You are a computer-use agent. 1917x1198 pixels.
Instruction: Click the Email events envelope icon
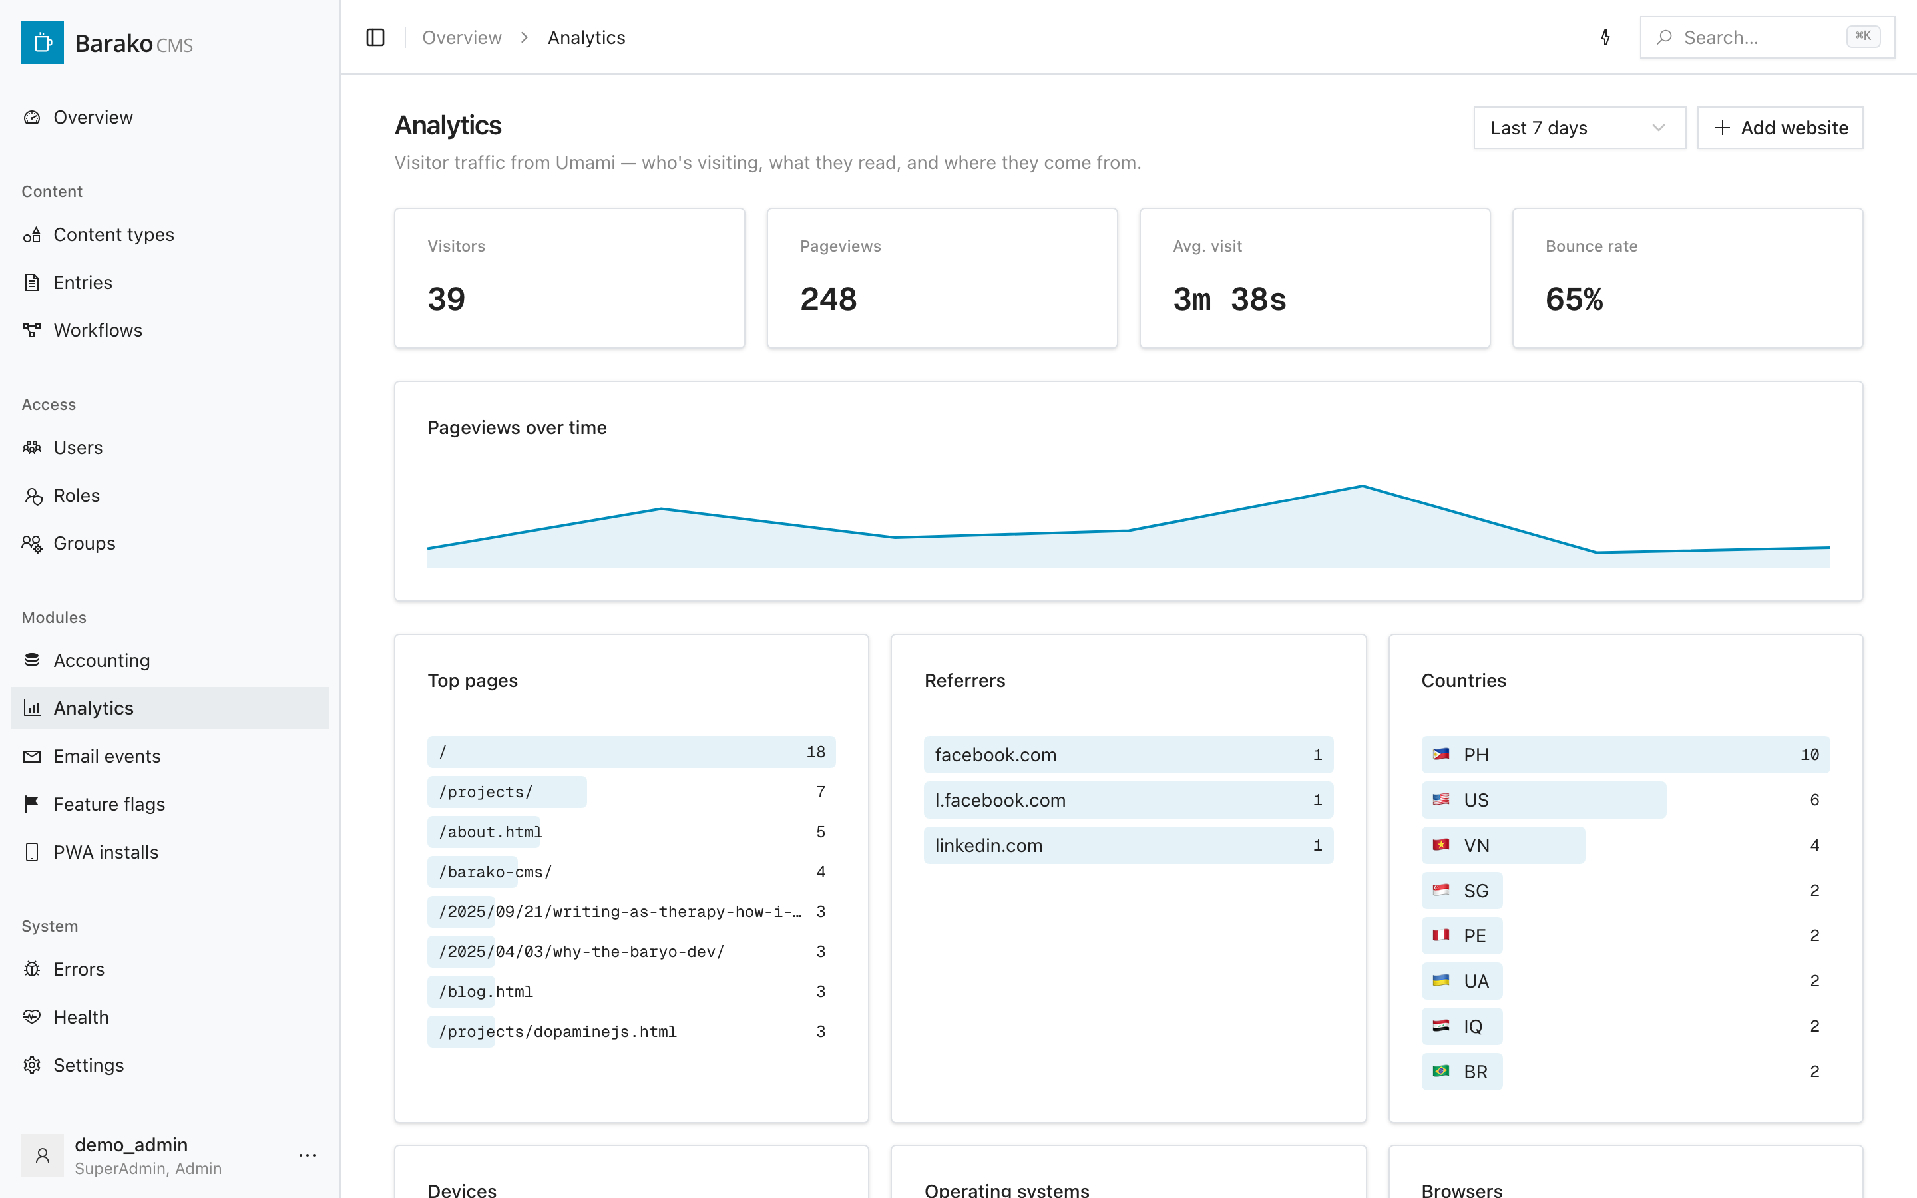tap(32, 756)
